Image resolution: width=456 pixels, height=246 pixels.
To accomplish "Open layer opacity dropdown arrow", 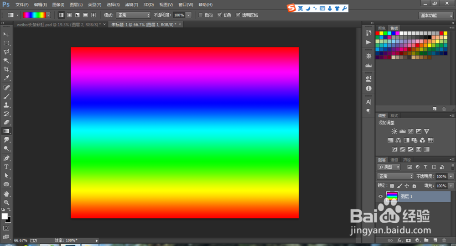I will [451, 177].
